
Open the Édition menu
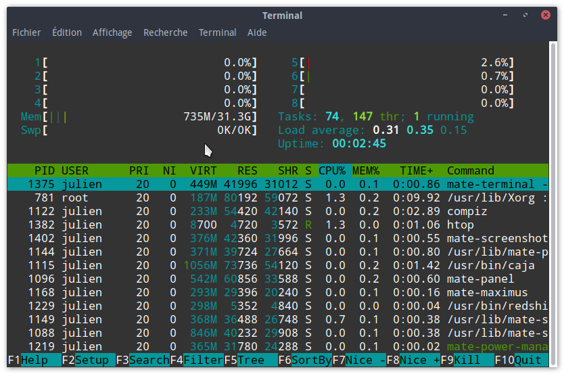point(67,32)
